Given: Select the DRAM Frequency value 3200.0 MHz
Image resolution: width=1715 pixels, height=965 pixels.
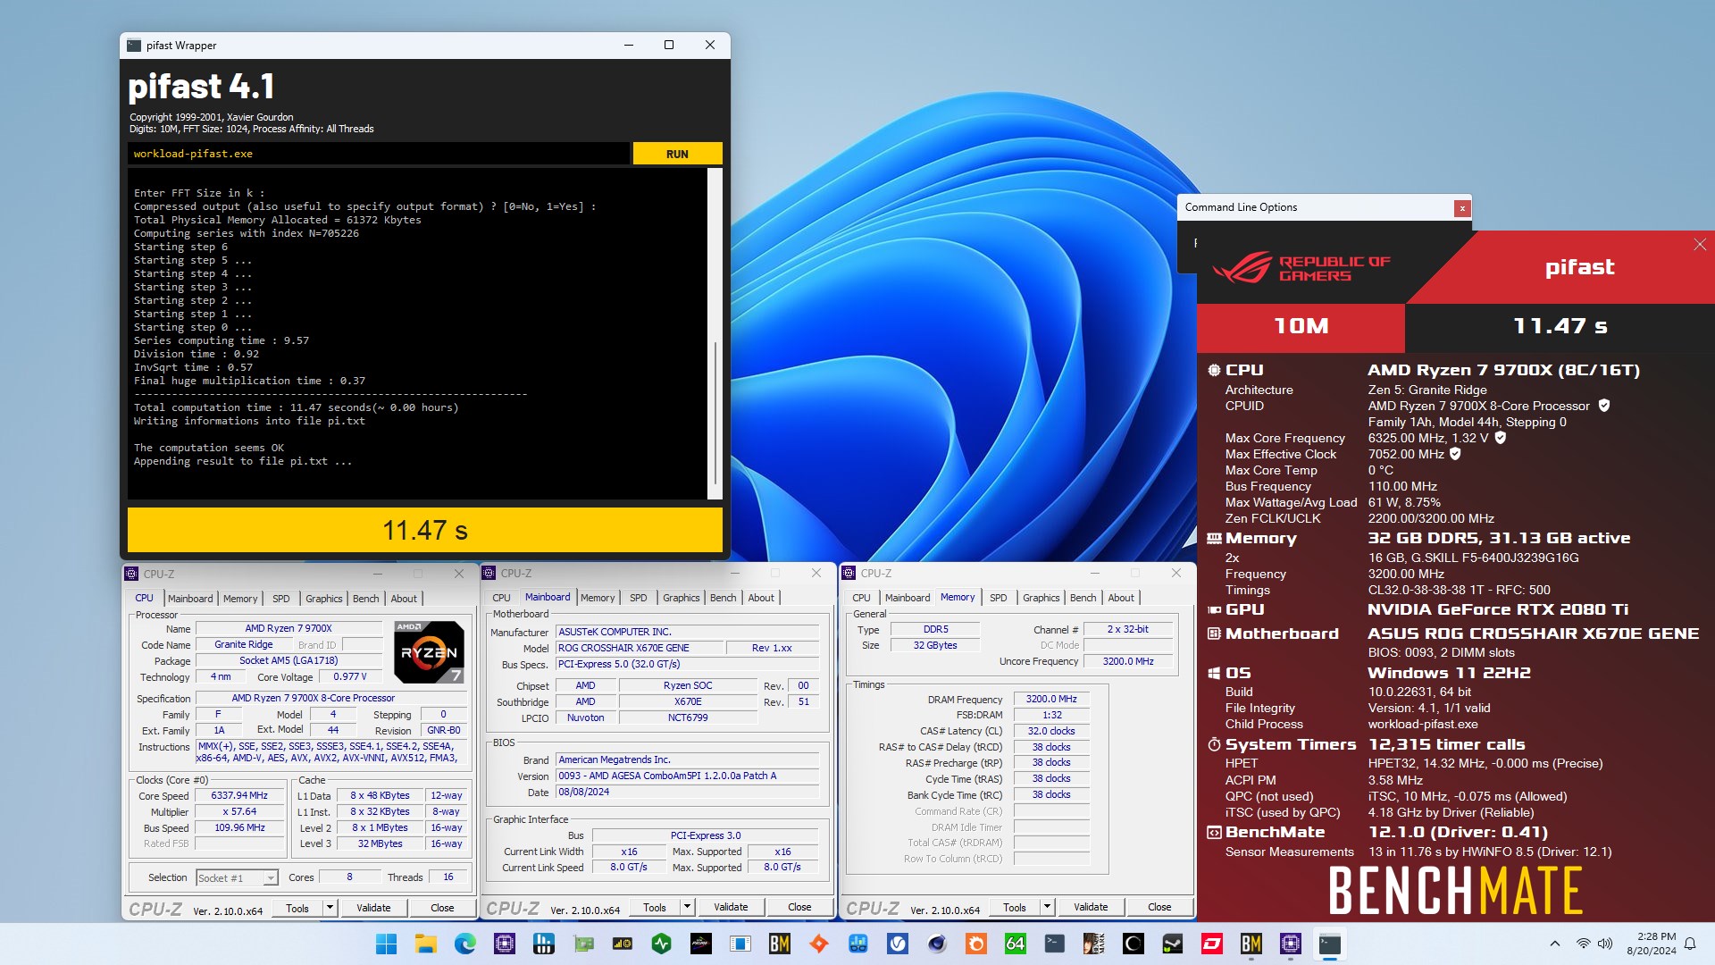Looking at the screenshot, I should [x=1051, y=700].
